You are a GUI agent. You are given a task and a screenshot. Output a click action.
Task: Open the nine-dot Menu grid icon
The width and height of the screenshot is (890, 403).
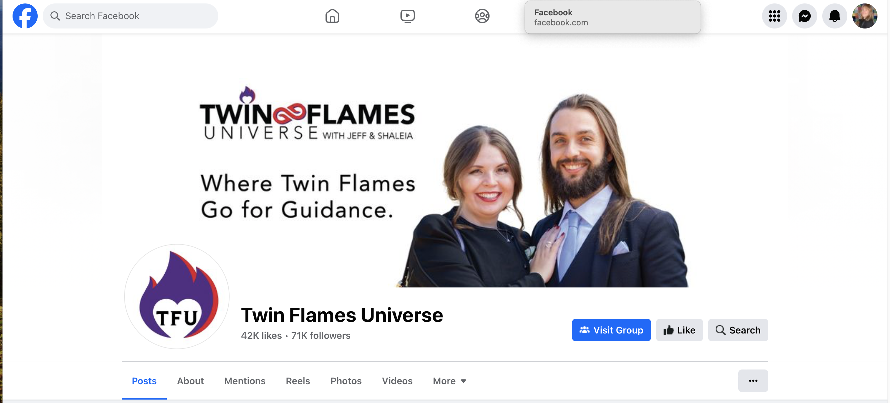774,16
